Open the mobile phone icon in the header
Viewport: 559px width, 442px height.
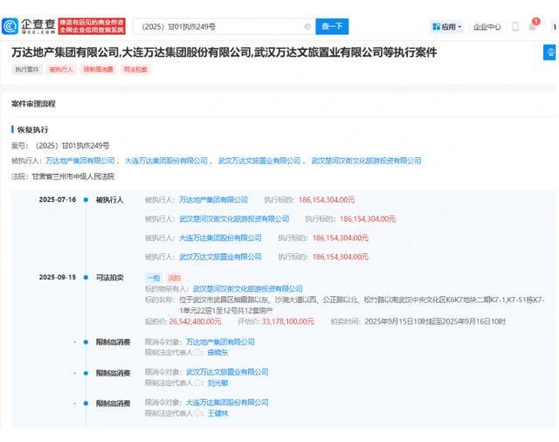click(515, 26)
